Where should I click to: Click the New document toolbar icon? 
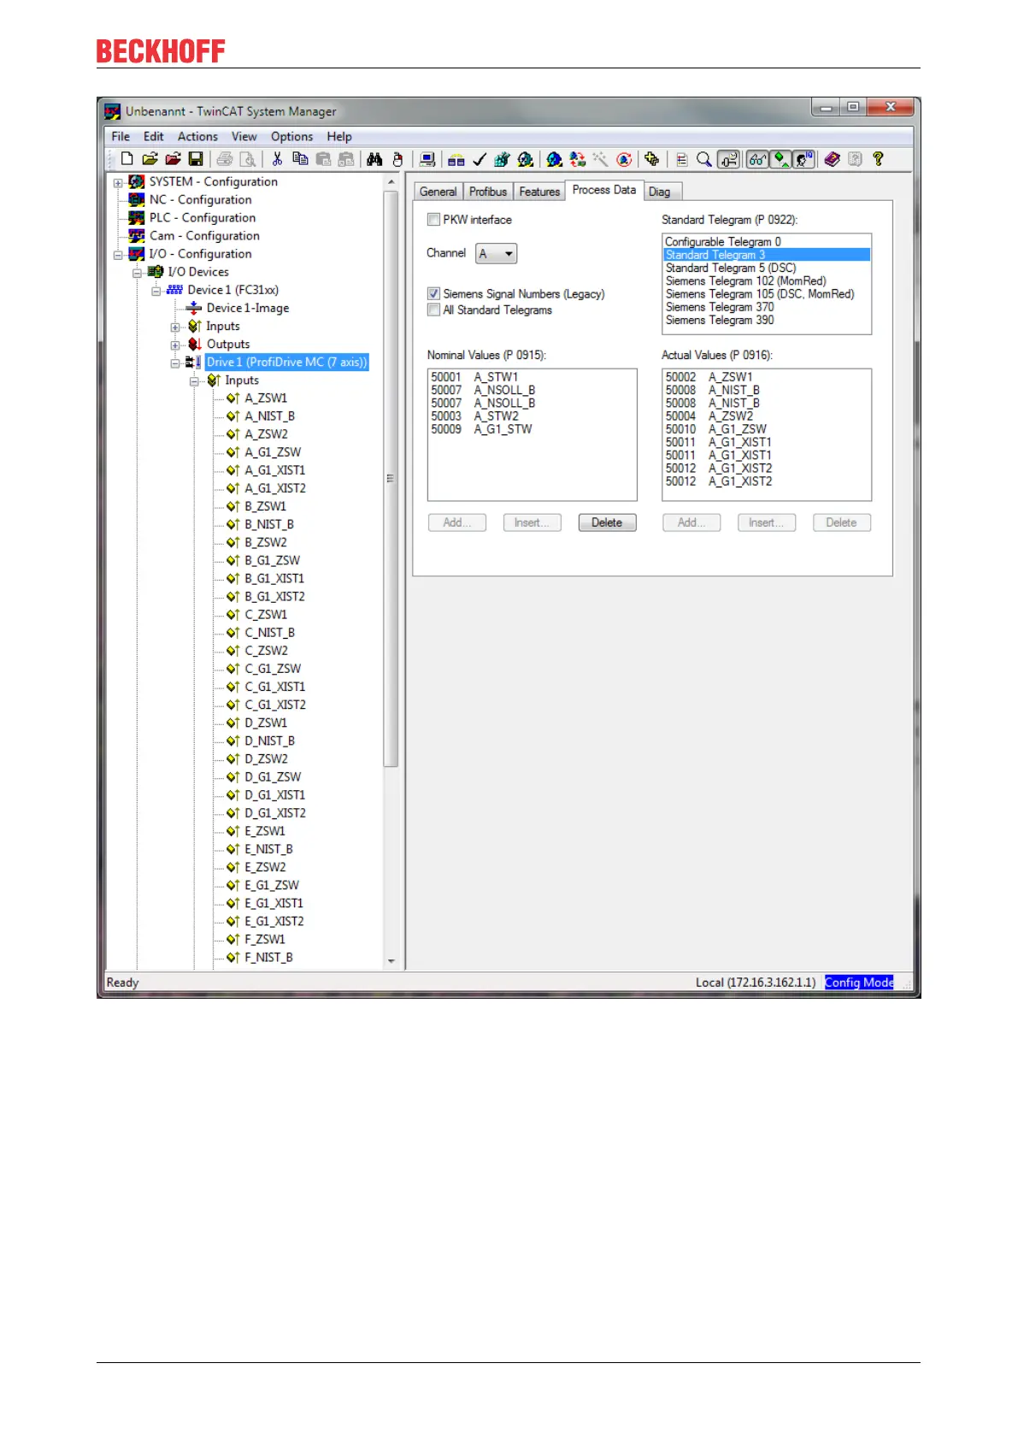click(x=127, y=159)
